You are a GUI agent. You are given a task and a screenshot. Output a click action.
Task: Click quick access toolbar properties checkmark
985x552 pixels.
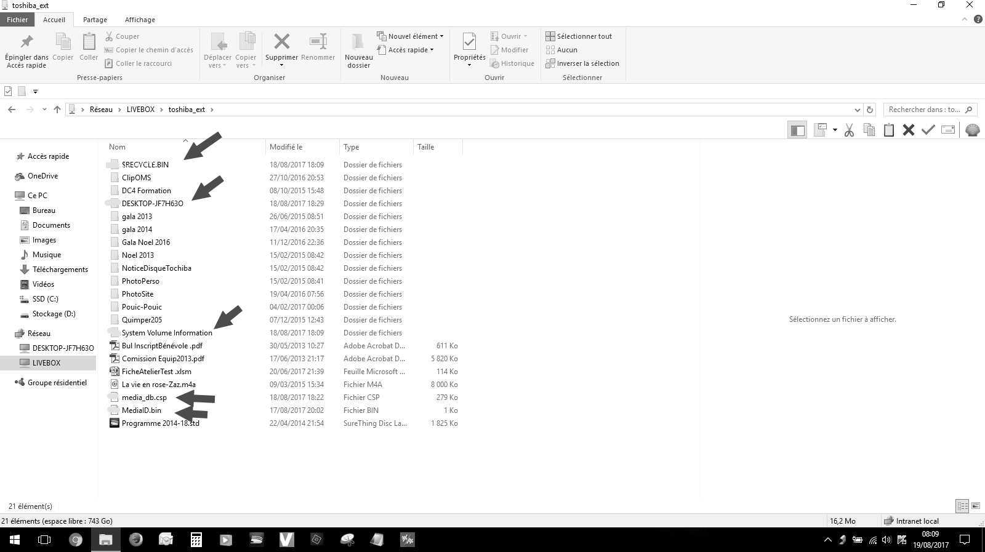click(x=8, y=91)
